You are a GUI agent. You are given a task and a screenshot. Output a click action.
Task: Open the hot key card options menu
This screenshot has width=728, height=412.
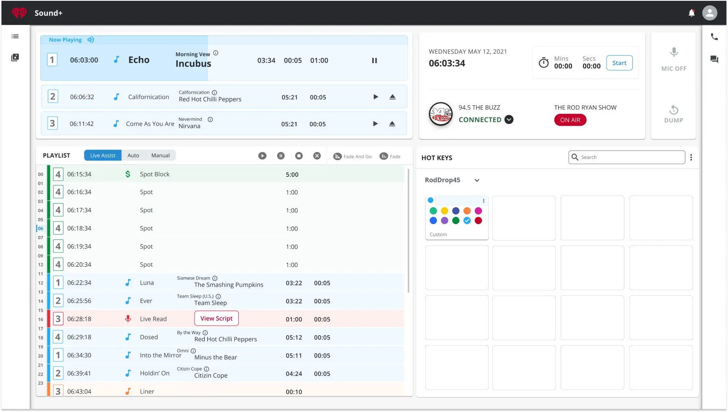[x=484, y=201]
